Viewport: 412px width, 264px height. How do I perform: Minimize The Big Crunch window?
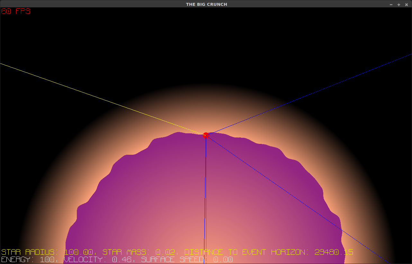(391, 4)
